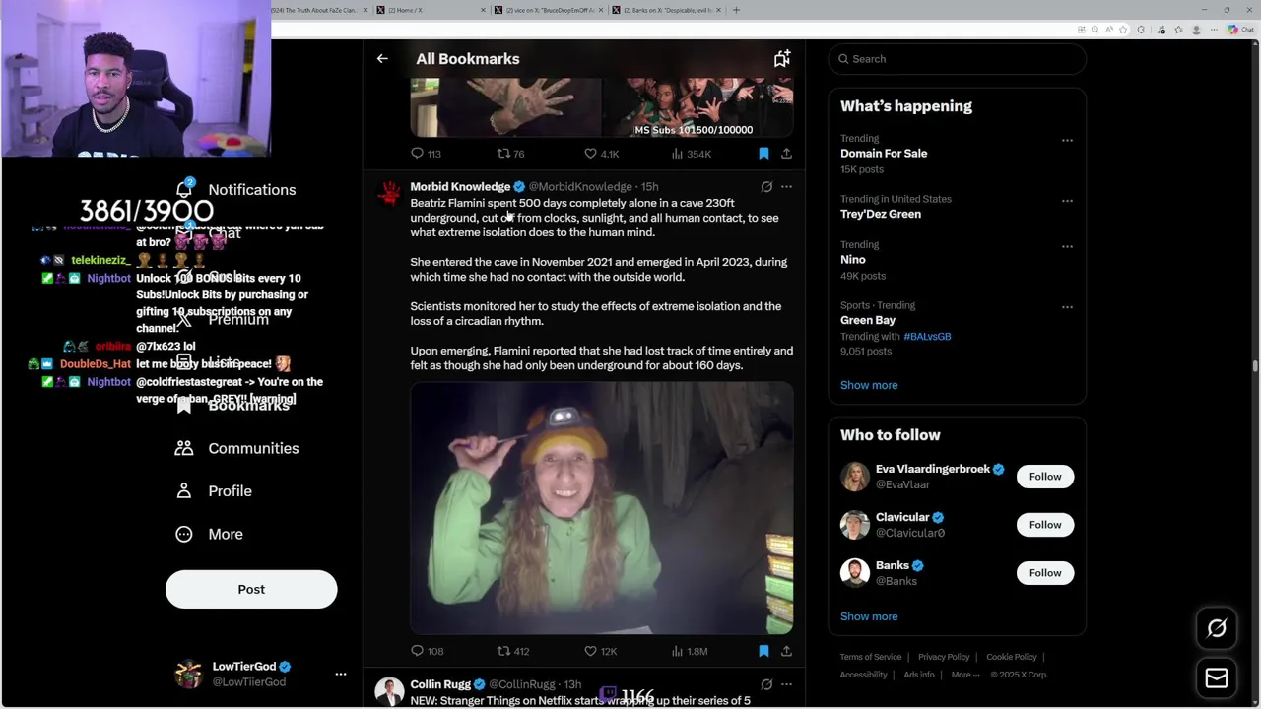
Task: Switch to the Banks on X browser tab
Action: click(x=666, y=10)
